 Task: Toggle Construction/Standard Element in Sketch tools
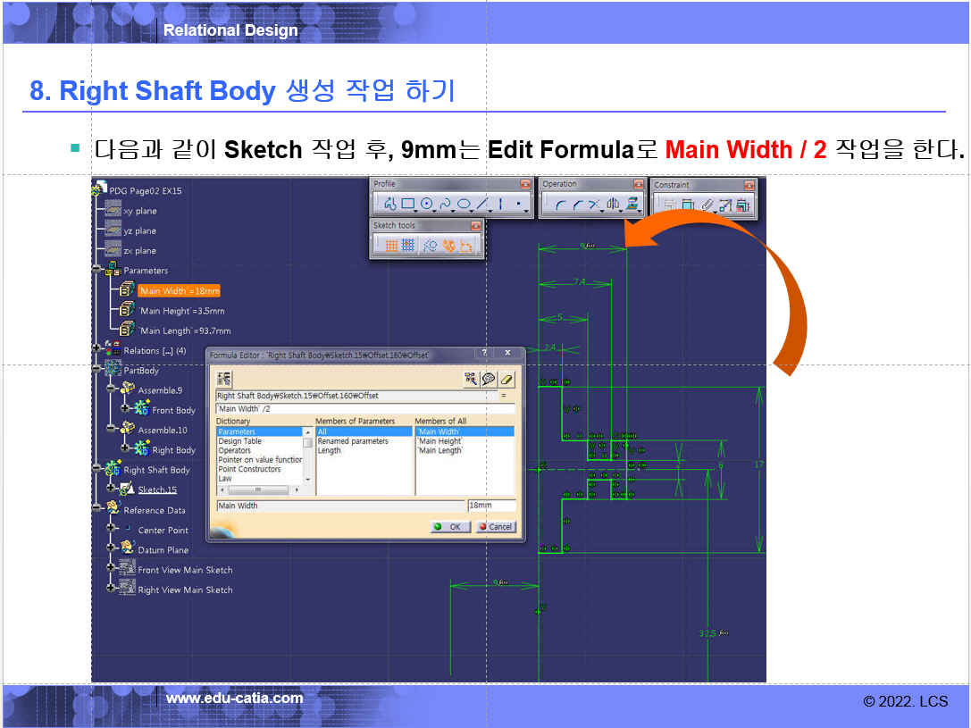tap(431, 246)
